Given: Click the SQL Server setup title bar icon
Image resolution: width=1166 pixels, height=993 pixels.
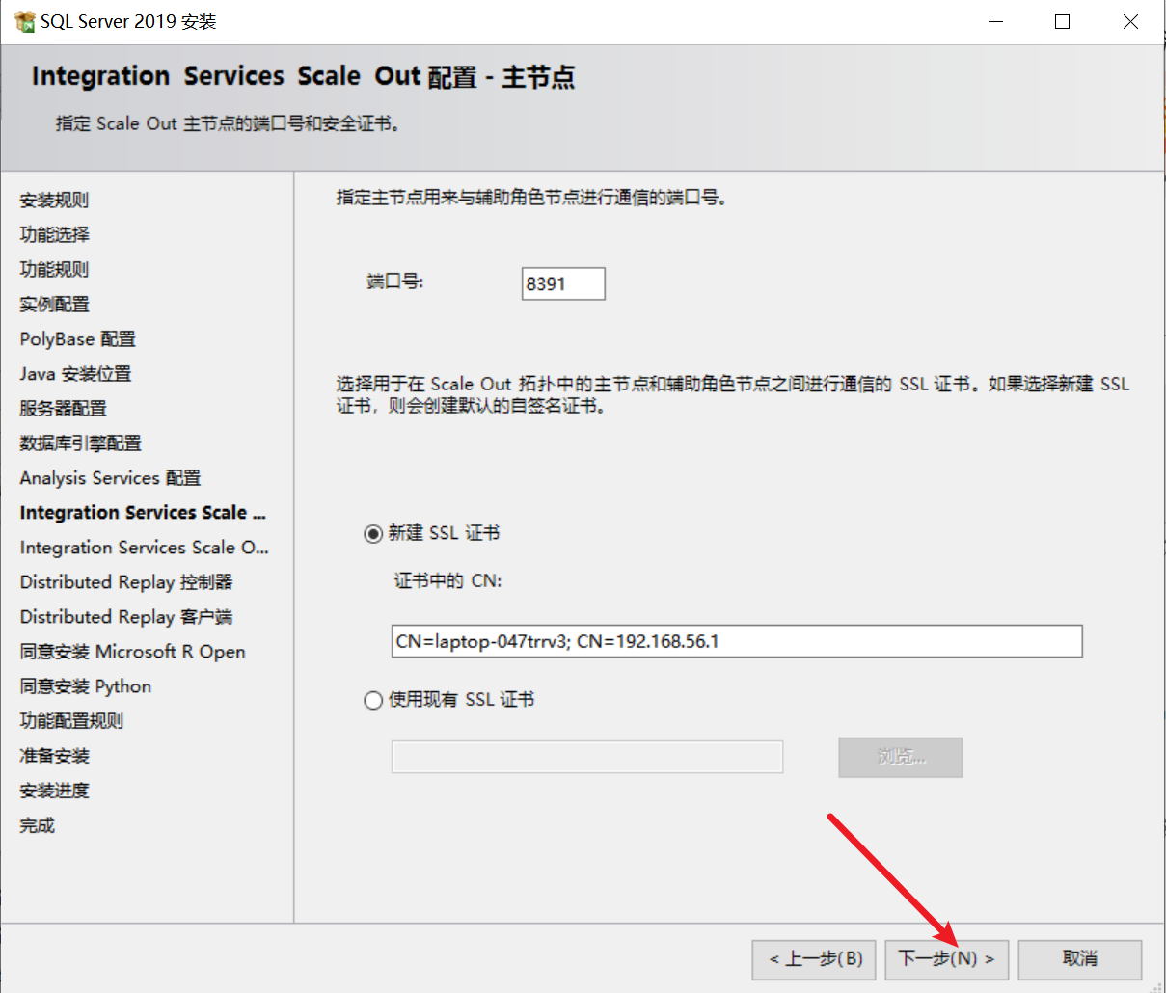Looking at the screenshot, I should point(24,21).
